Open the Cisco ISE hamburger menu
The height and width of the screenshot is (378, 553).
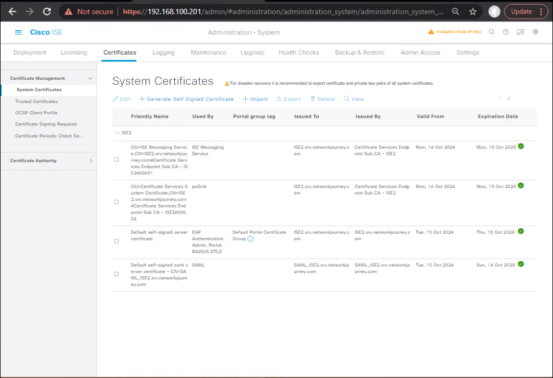[18, 32]
